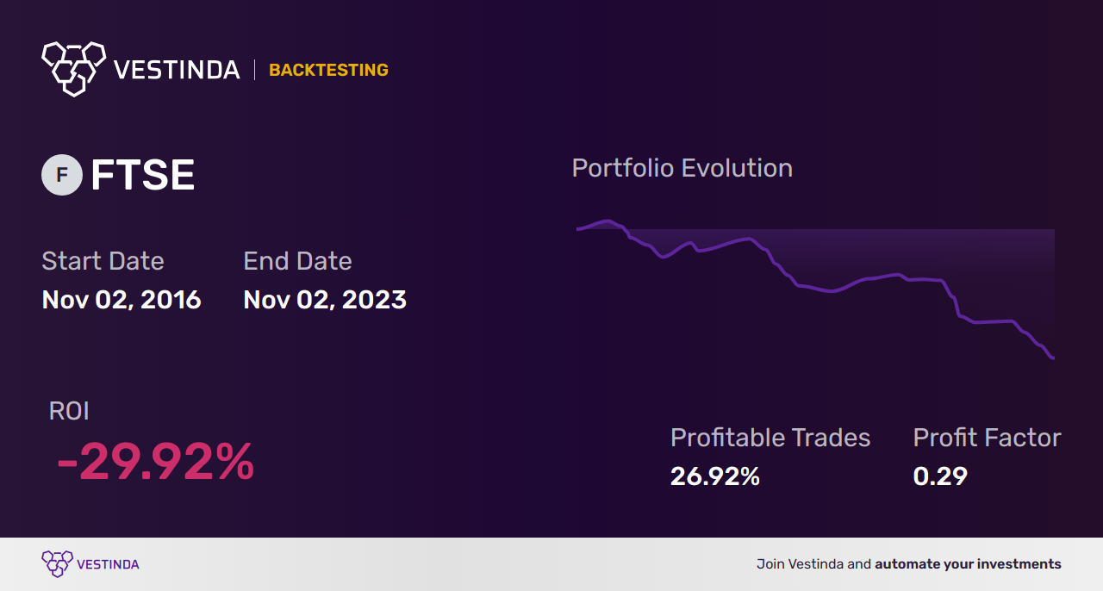Click the round F asset icon
This screenshot has width=1103, height=591.
point(62,175)
